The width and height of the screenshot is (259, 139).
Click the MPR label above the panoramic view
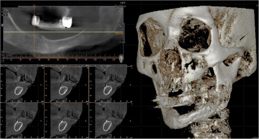coord(123,3)
